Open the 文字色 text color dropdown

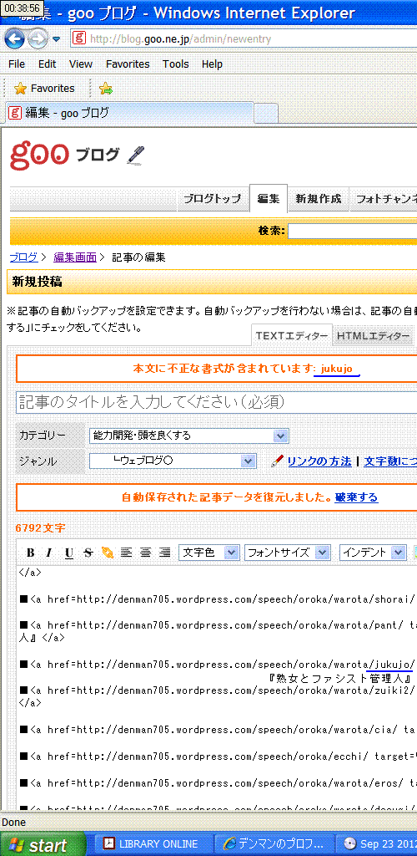tap(209, 553)
